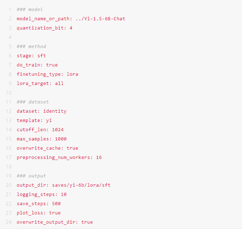Viewport: 242px width, 229px height.
Task: Click overwrite_cache: true line
Action: [47, 148]
